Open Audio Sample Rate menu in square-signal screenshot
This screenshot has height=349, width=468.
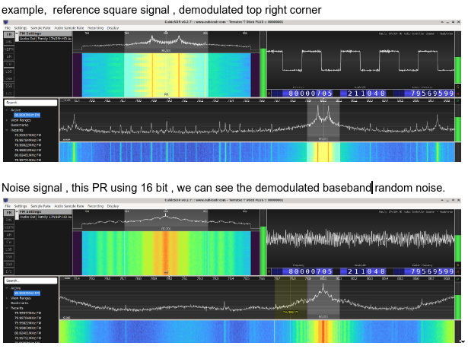coord(69,28)
